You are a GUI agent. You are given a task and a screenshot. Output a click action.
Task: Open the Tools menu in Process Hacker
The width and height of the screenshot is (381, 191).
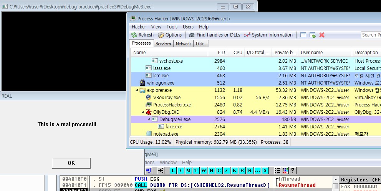pos(172,27)
